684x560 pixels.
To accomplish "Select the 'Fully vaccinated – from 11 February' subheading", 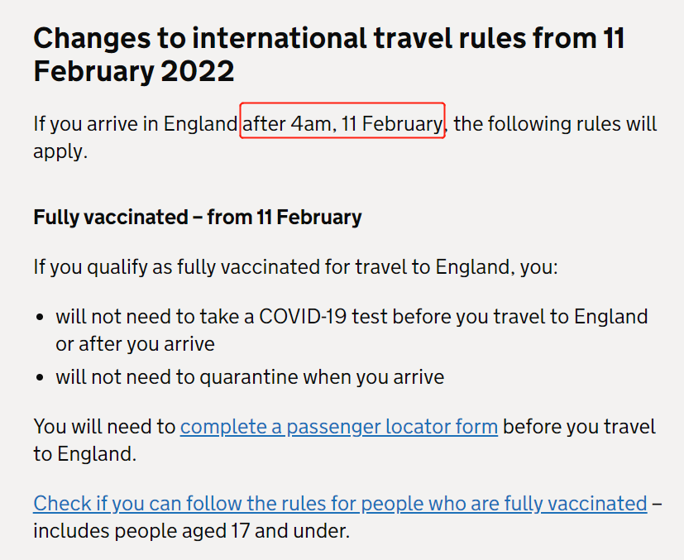I will (198, 218).
